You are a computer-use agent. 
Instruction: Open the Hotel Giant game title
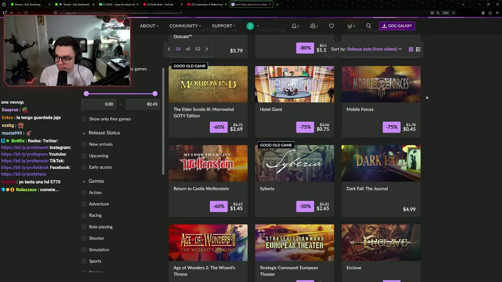[271, 109]
